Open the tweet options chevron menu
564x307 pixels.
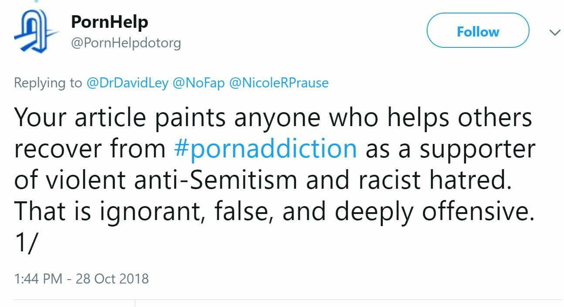click(554, 33)
